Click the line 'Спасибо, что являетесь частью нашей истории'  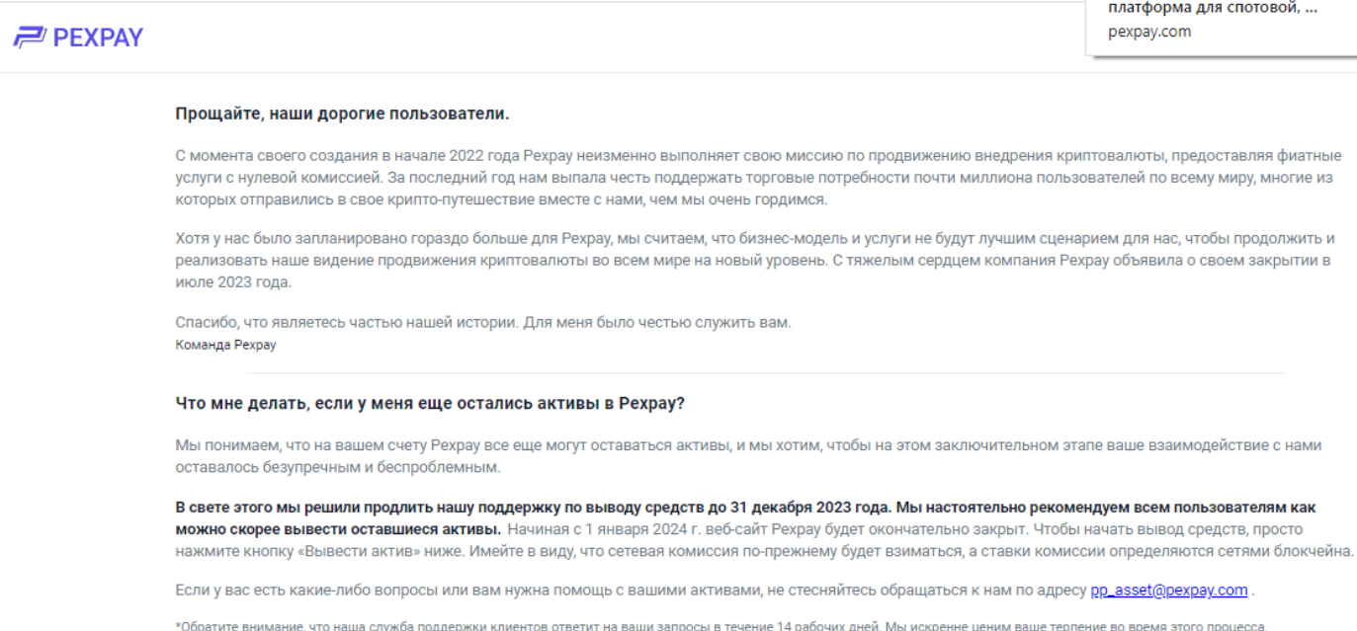pos(483,323)
